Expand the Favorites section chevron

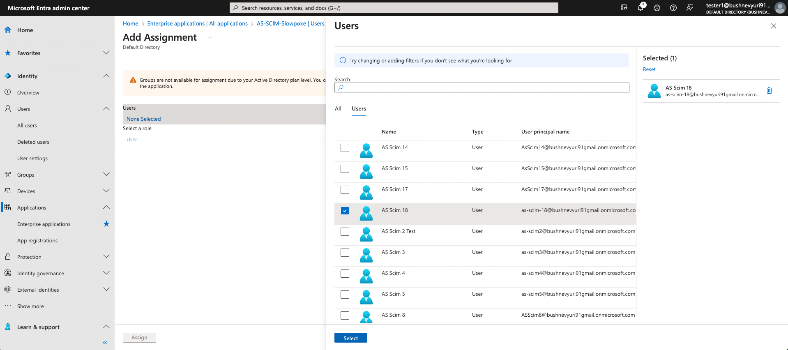[x=106, y=53]
